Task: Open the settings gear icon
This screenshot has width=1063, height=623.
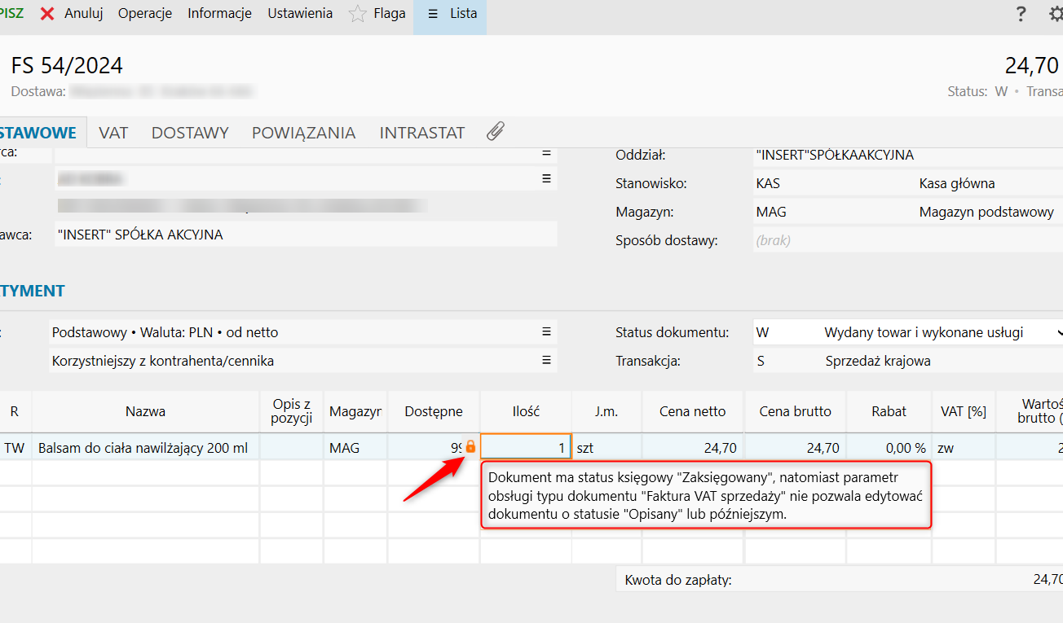Action: [x=1055, y=14]
